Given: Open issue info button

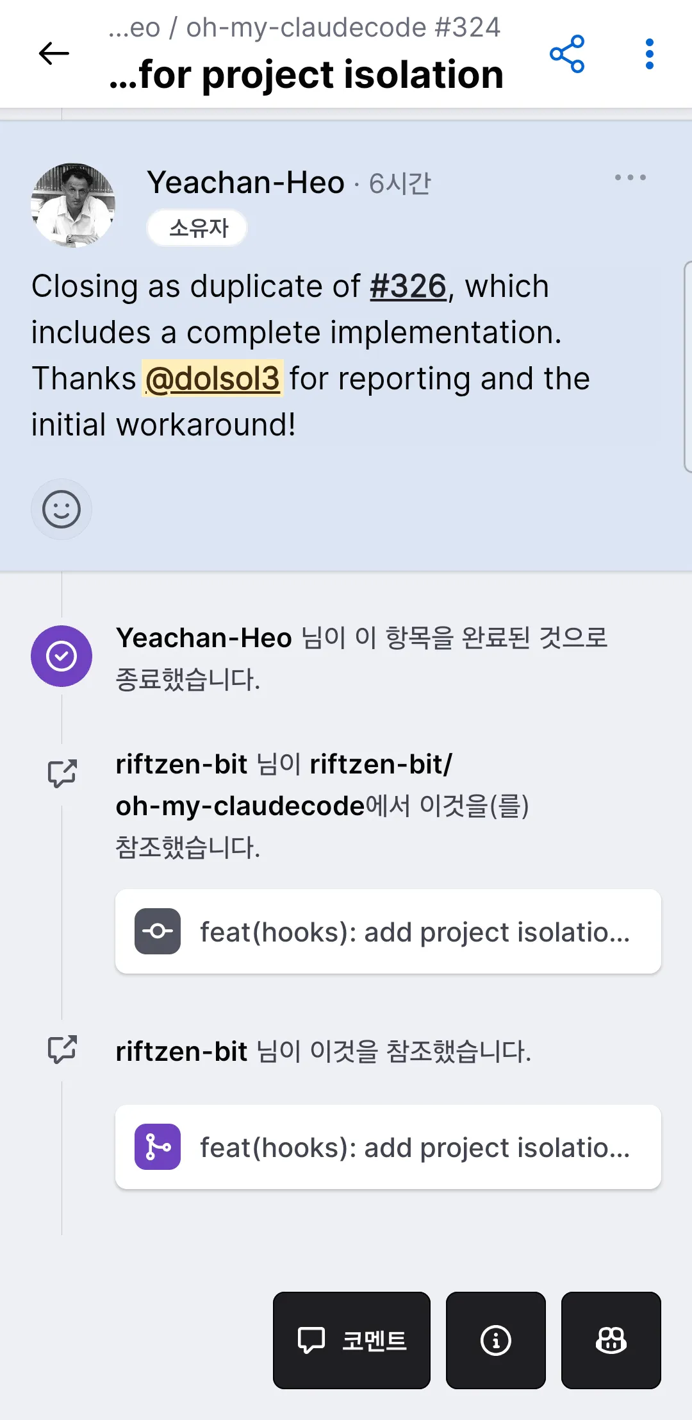Looking at the screenshot, I should pos(495,1340).
